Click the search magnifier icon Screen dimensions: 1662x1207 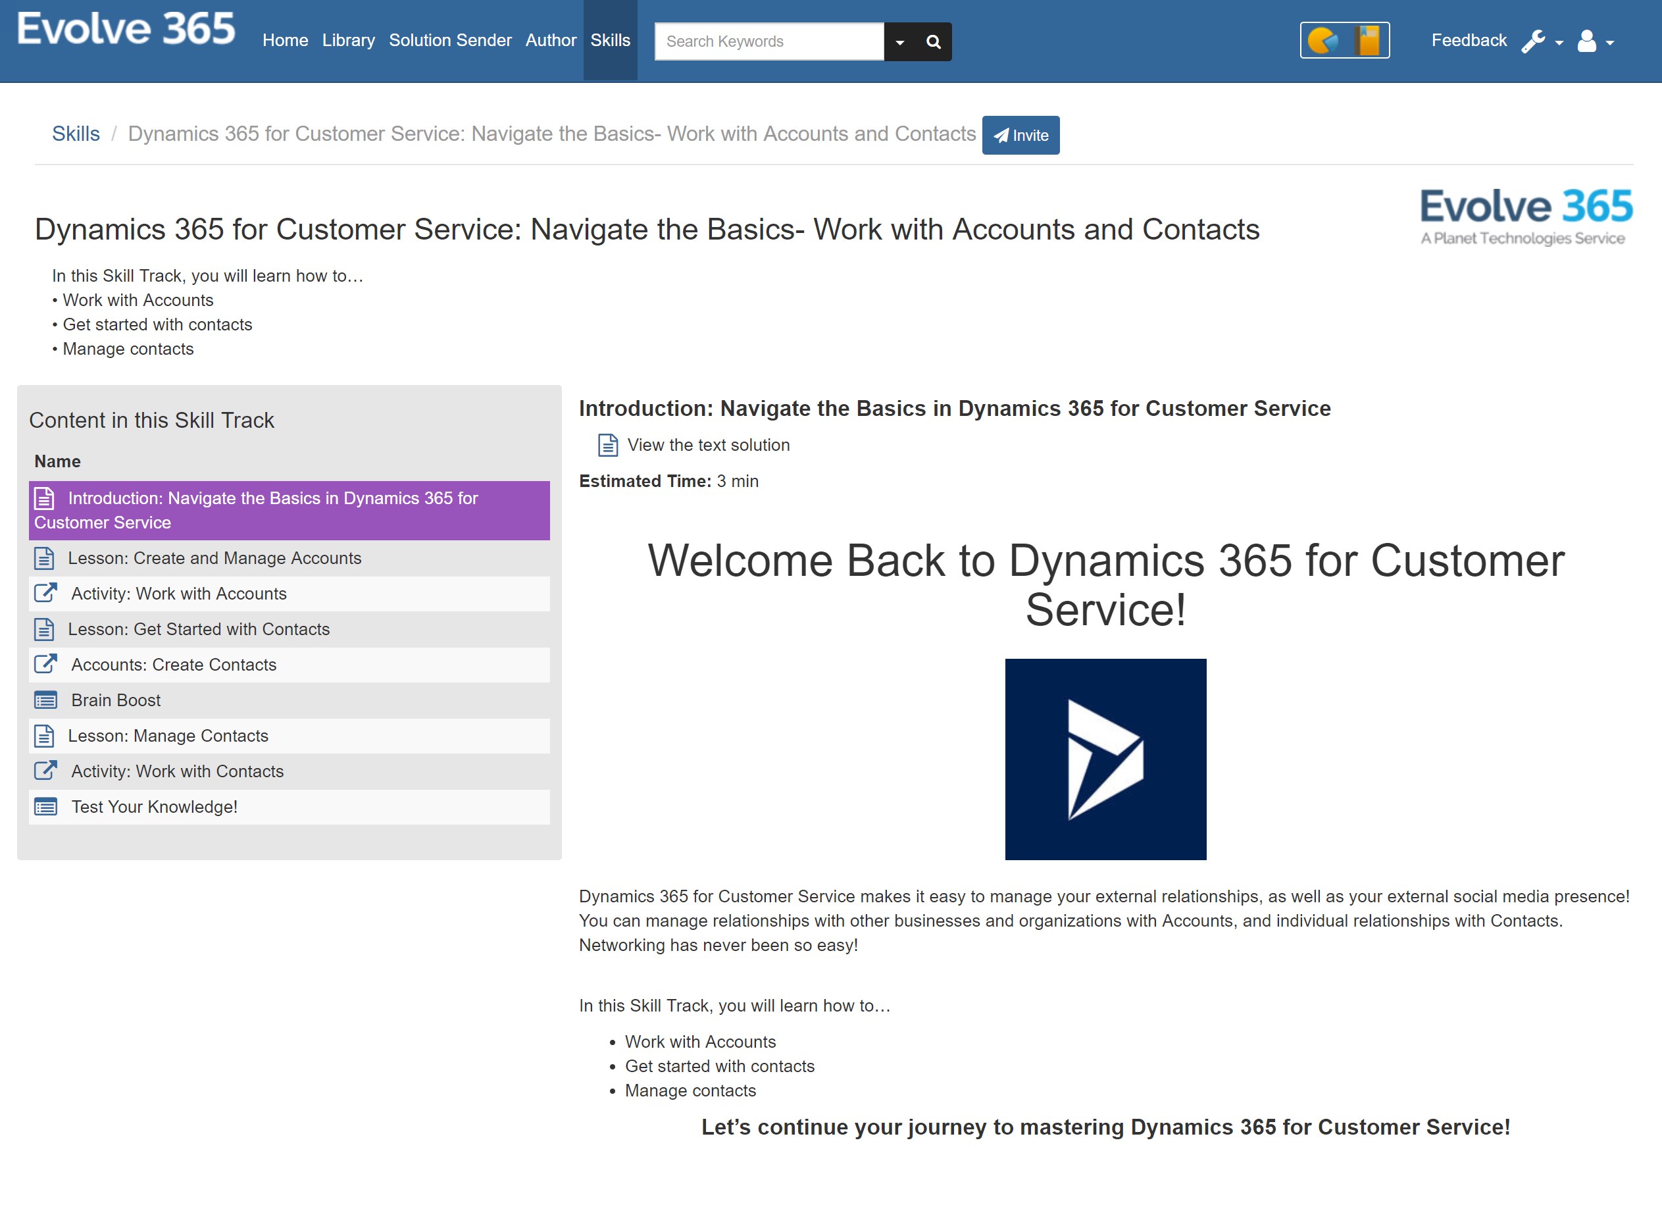pyautogui.click(x=933, y=41)
